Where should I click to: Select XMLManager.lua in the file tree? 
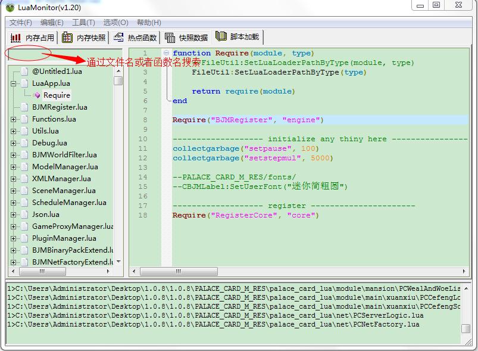pyautogui.click(x=61, y=178)
